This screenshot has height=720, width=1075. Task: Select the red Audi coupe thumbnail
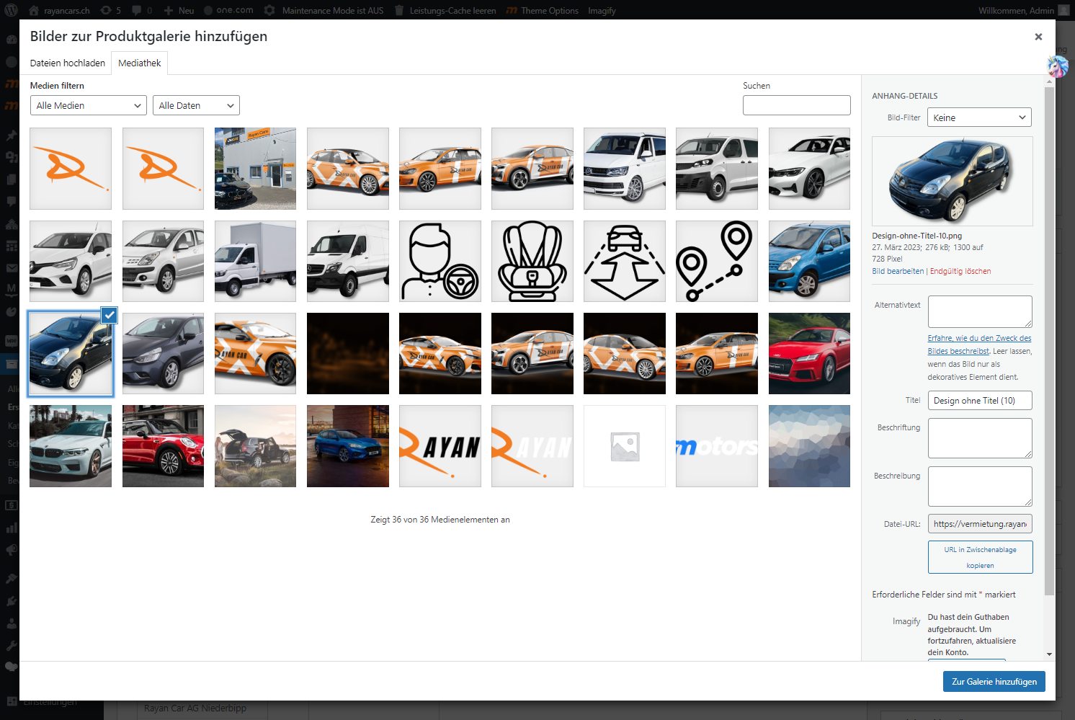809,354
